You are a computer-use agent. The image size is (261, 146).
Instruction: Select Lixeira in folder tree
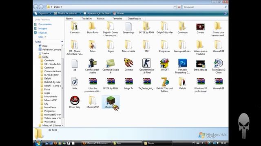click(45, 53)
